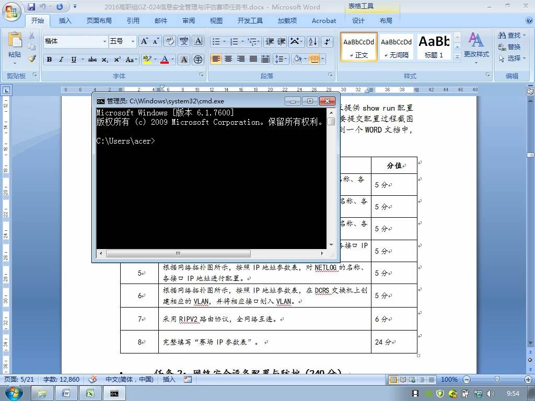Viewport: 535px width, 401px height.
Task: Click the numbered list icon
Action: pos(234,42)
